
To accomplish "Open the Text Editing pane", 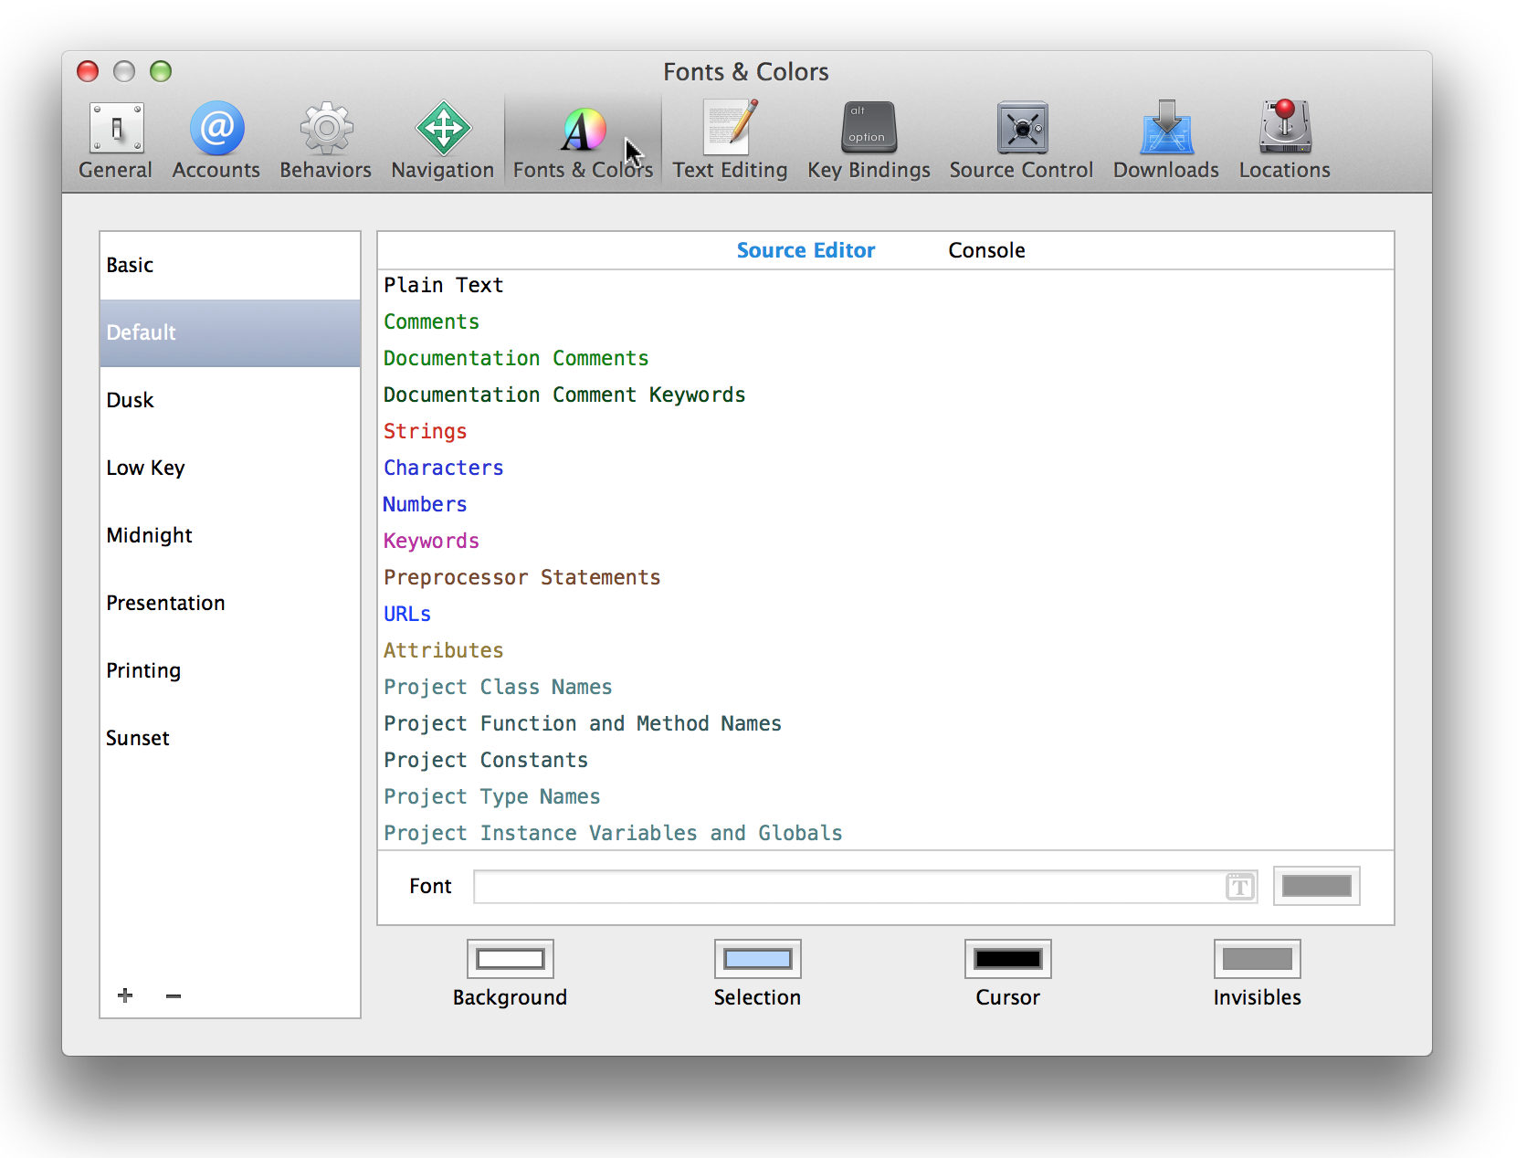I will tap(730, 141).
